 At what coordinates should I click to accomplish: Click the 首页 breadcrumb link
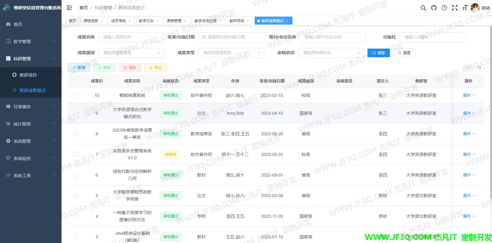(x=83, y=8)
